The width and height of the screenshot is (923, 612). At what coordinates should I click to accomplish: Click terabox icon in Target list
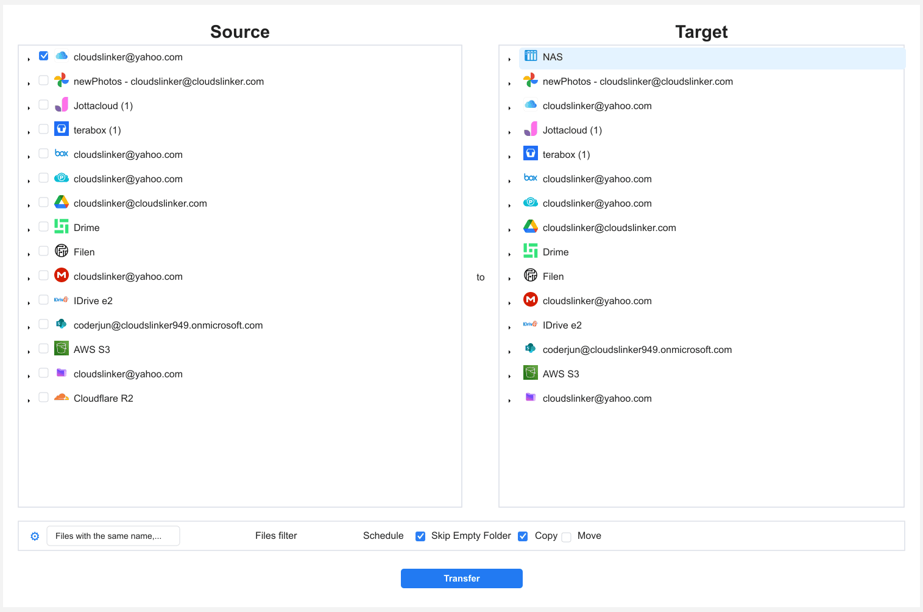coord(531,153)
